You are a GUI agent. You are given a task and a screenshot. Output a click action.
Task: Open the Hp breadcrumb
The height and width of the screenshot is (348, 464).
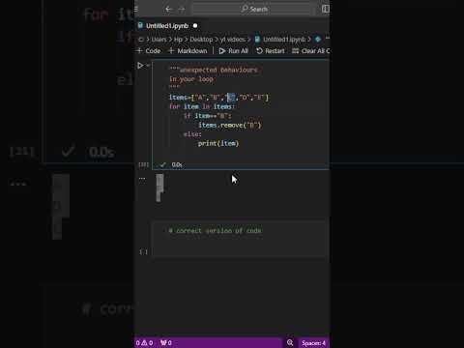coord(178,40)
